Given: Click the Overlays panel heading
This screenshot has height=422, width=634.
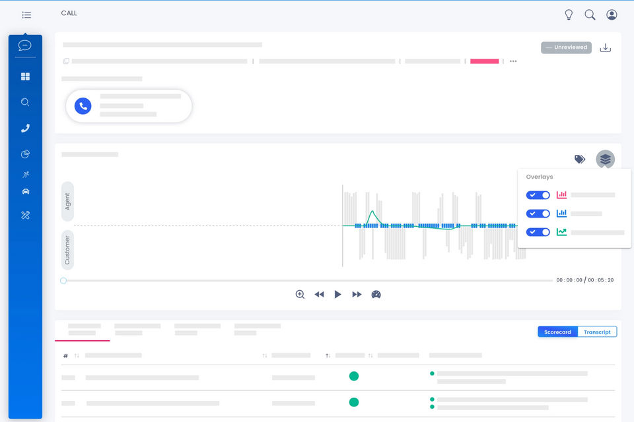Looking at the screenshot, I should (540, 177).
